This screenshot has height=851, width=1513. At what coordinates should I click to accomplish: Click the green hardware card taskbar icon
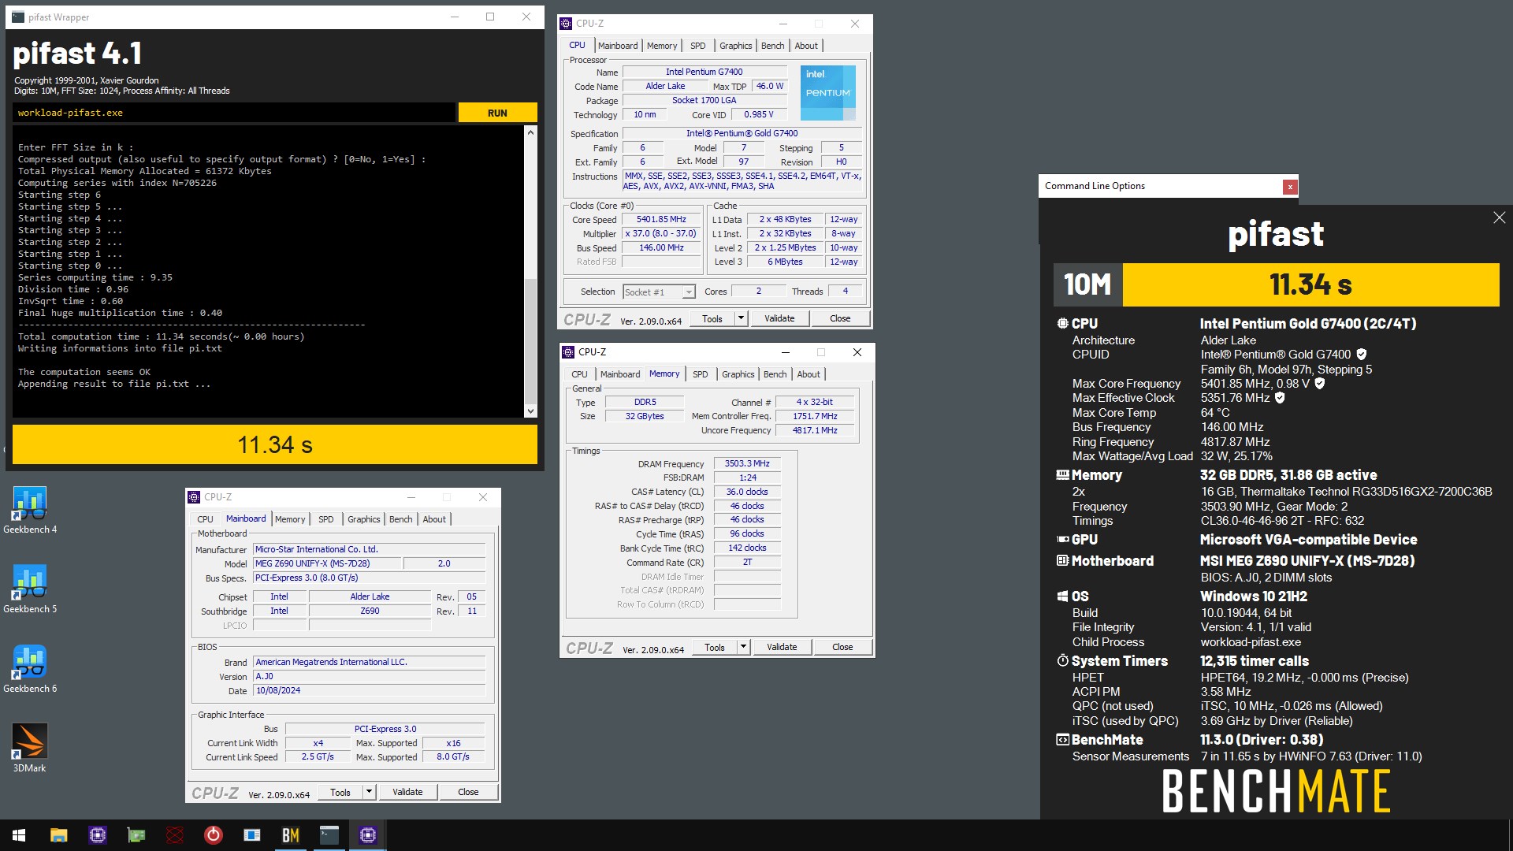136,835
